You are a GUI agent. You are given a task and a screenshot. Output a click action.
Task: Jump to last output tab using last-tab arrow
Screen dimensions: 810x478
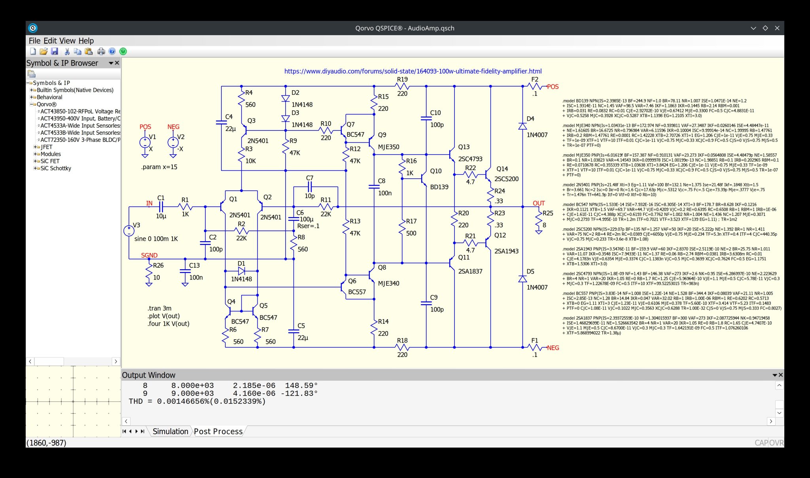142,431
